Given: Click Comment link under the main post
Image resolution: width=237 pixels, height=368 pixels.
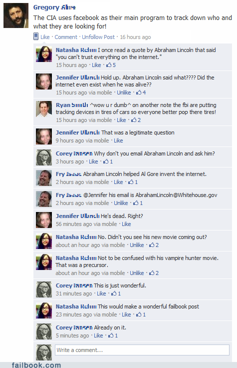Looking at the screenshot, I should click(x=66, y=37).
